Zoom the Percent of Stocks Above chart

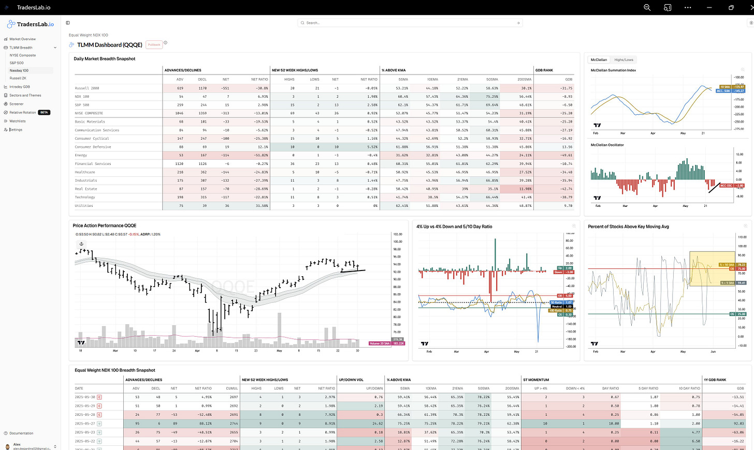coord(745,226)
